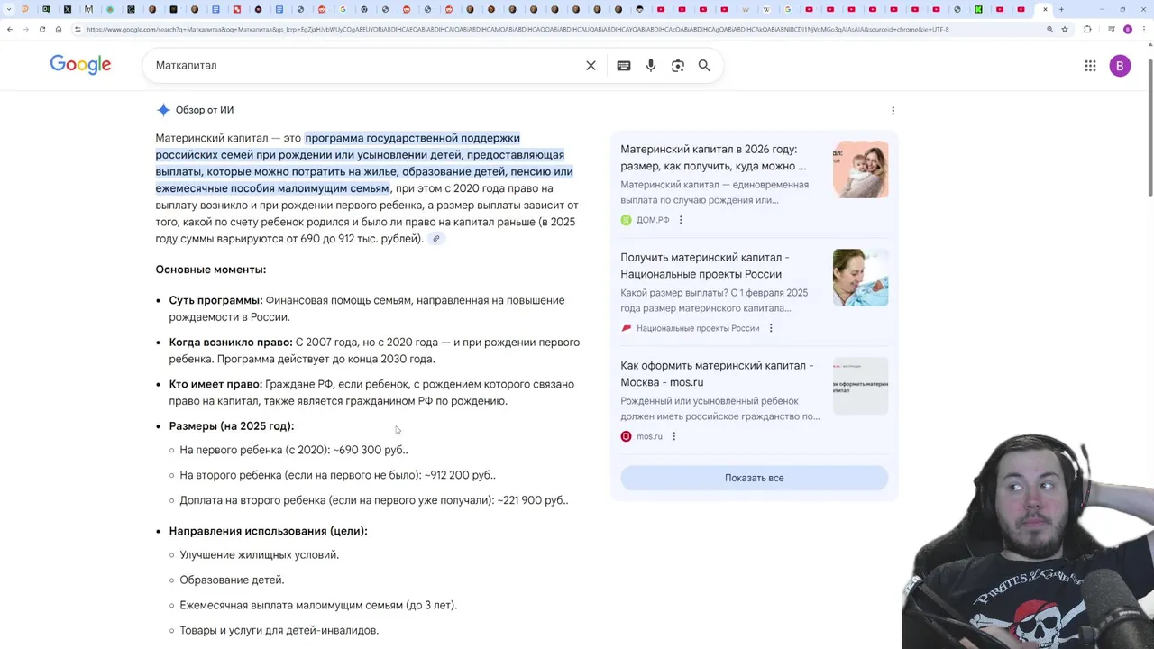Viewport: 1154px width, 649px height.
Task: Open the Chrome three-dot menu
Action: (x=1146, y=29)
